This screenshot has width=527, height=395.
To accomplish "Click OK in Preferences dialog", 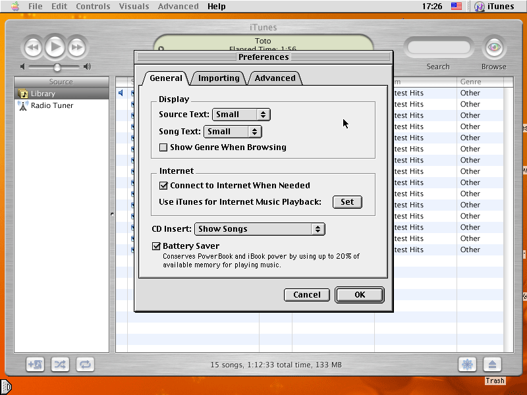I will click(360, 295).
